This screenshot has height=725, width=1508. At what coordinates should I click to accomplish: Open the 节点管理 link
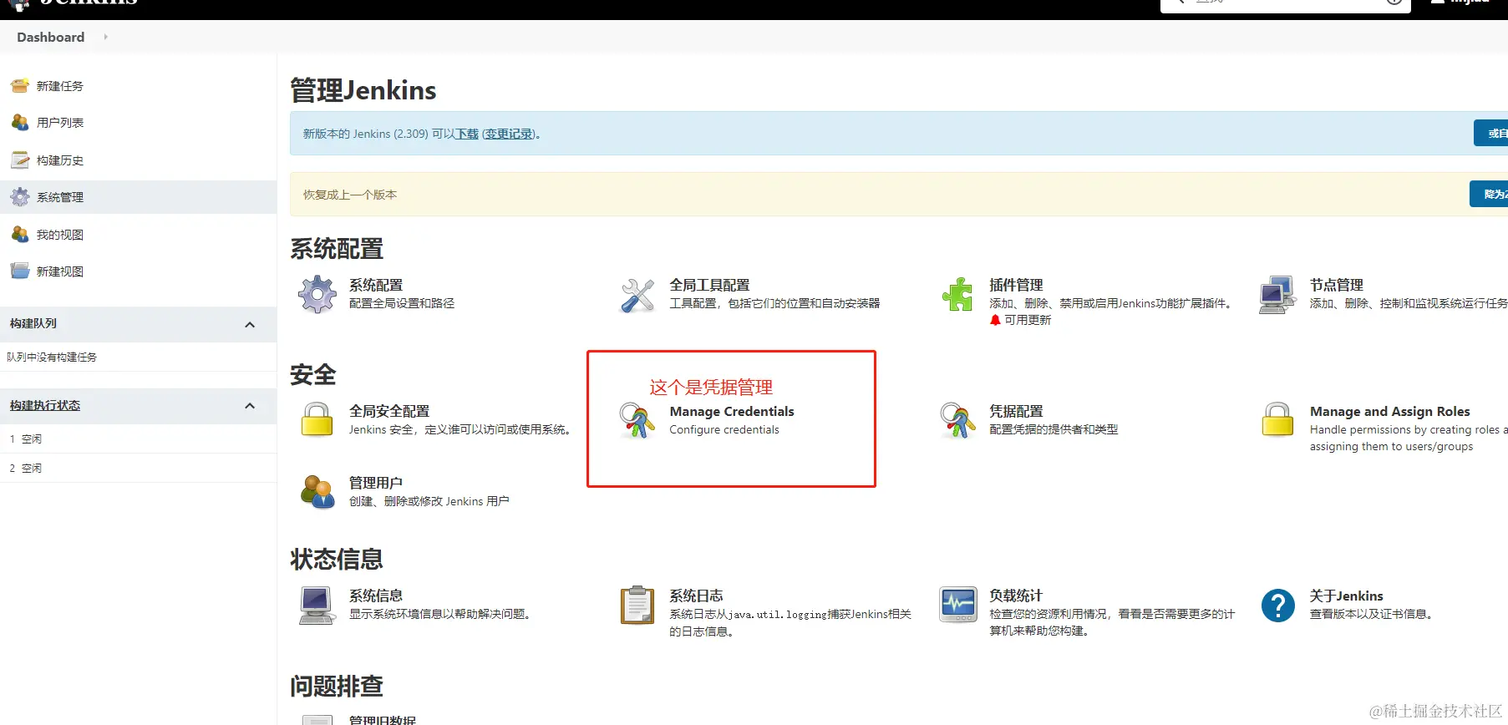pos(1337,285)
